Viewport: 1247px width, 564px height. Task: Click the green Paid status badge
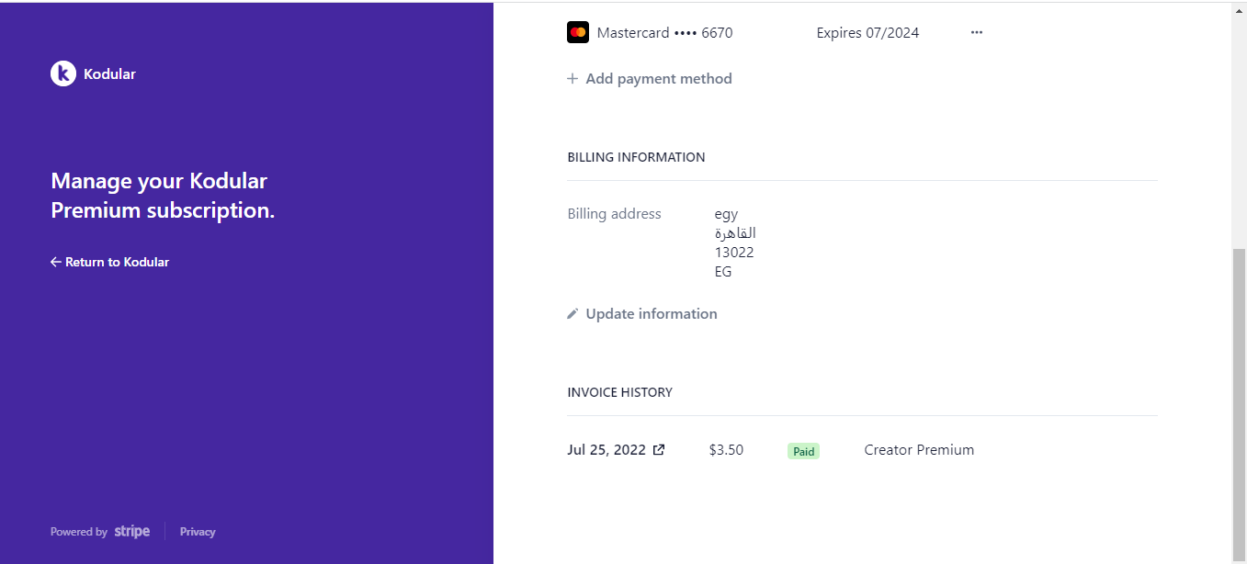(804, 451)
